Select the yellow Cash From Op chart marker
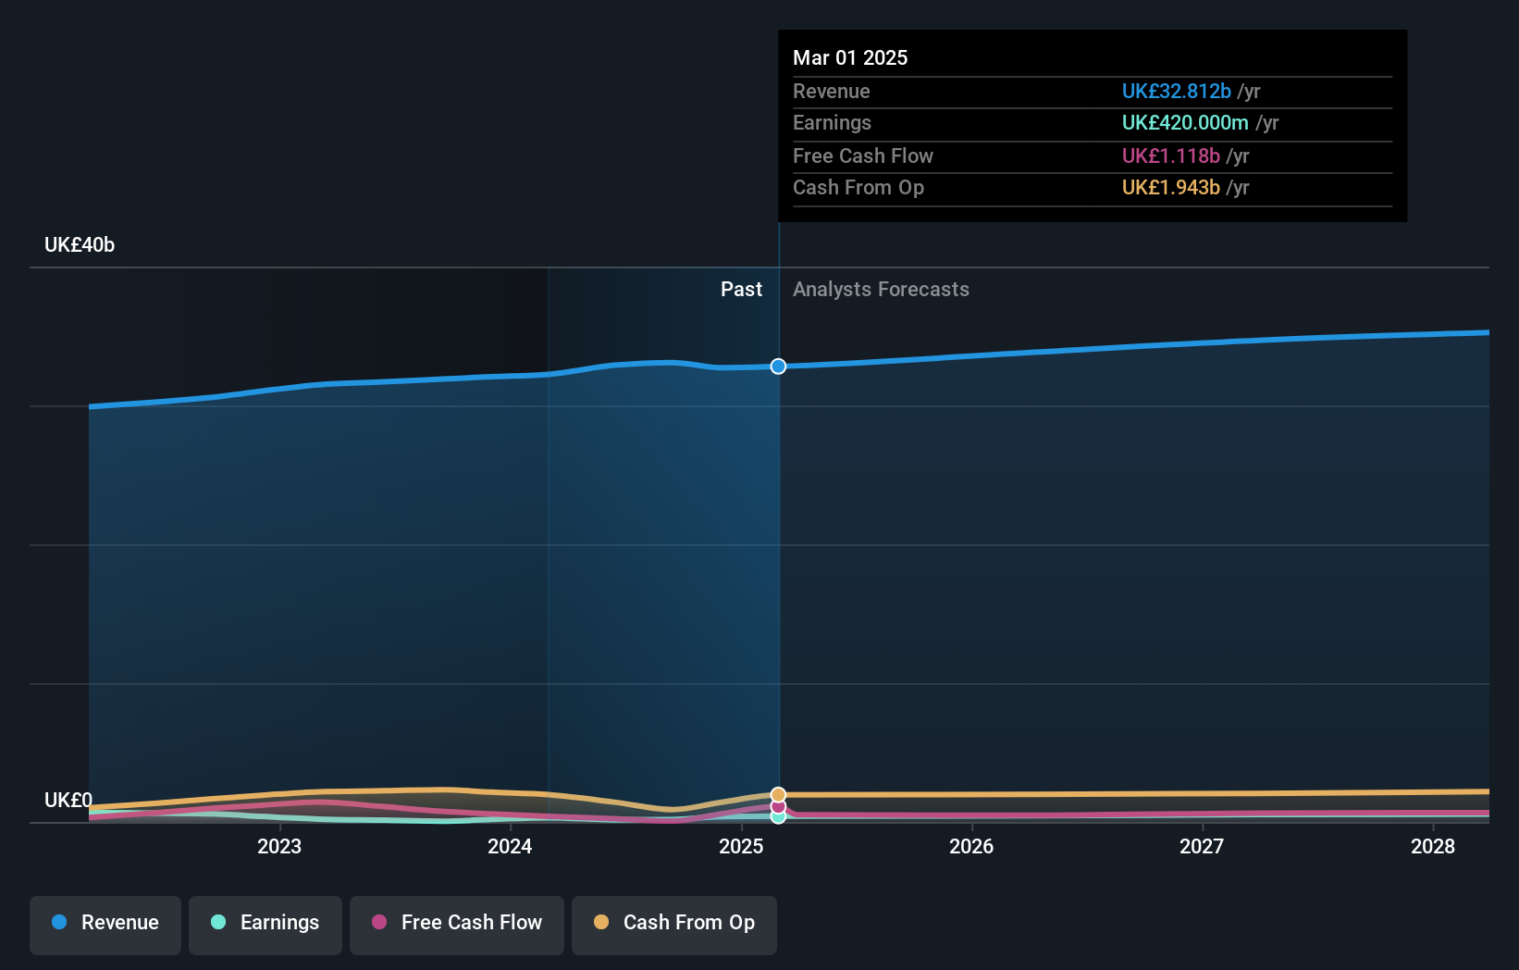 (x=777, y=794)
